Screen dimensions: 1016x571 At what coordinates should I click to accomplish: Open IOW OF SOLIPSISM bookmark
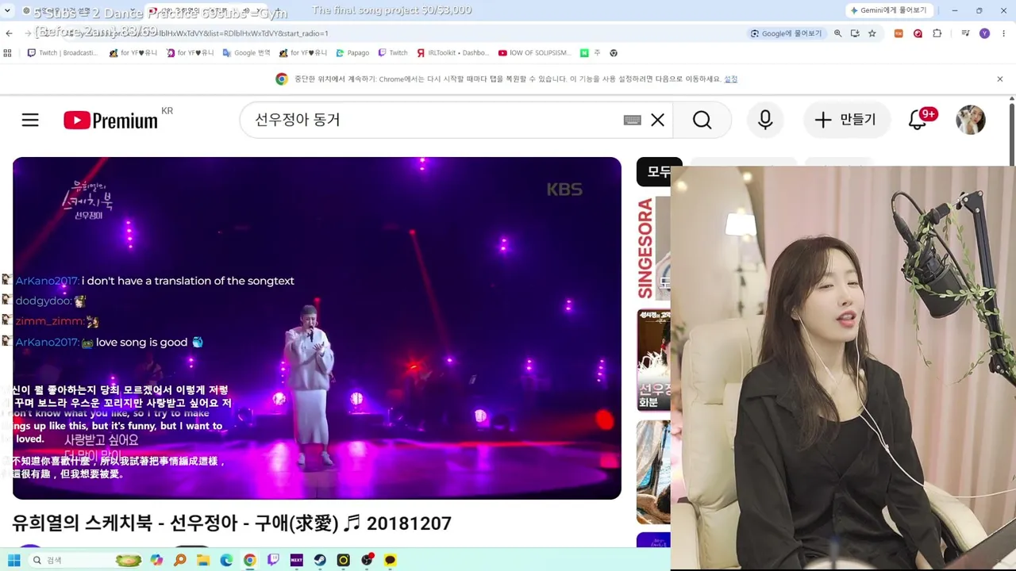pos(534,53)
